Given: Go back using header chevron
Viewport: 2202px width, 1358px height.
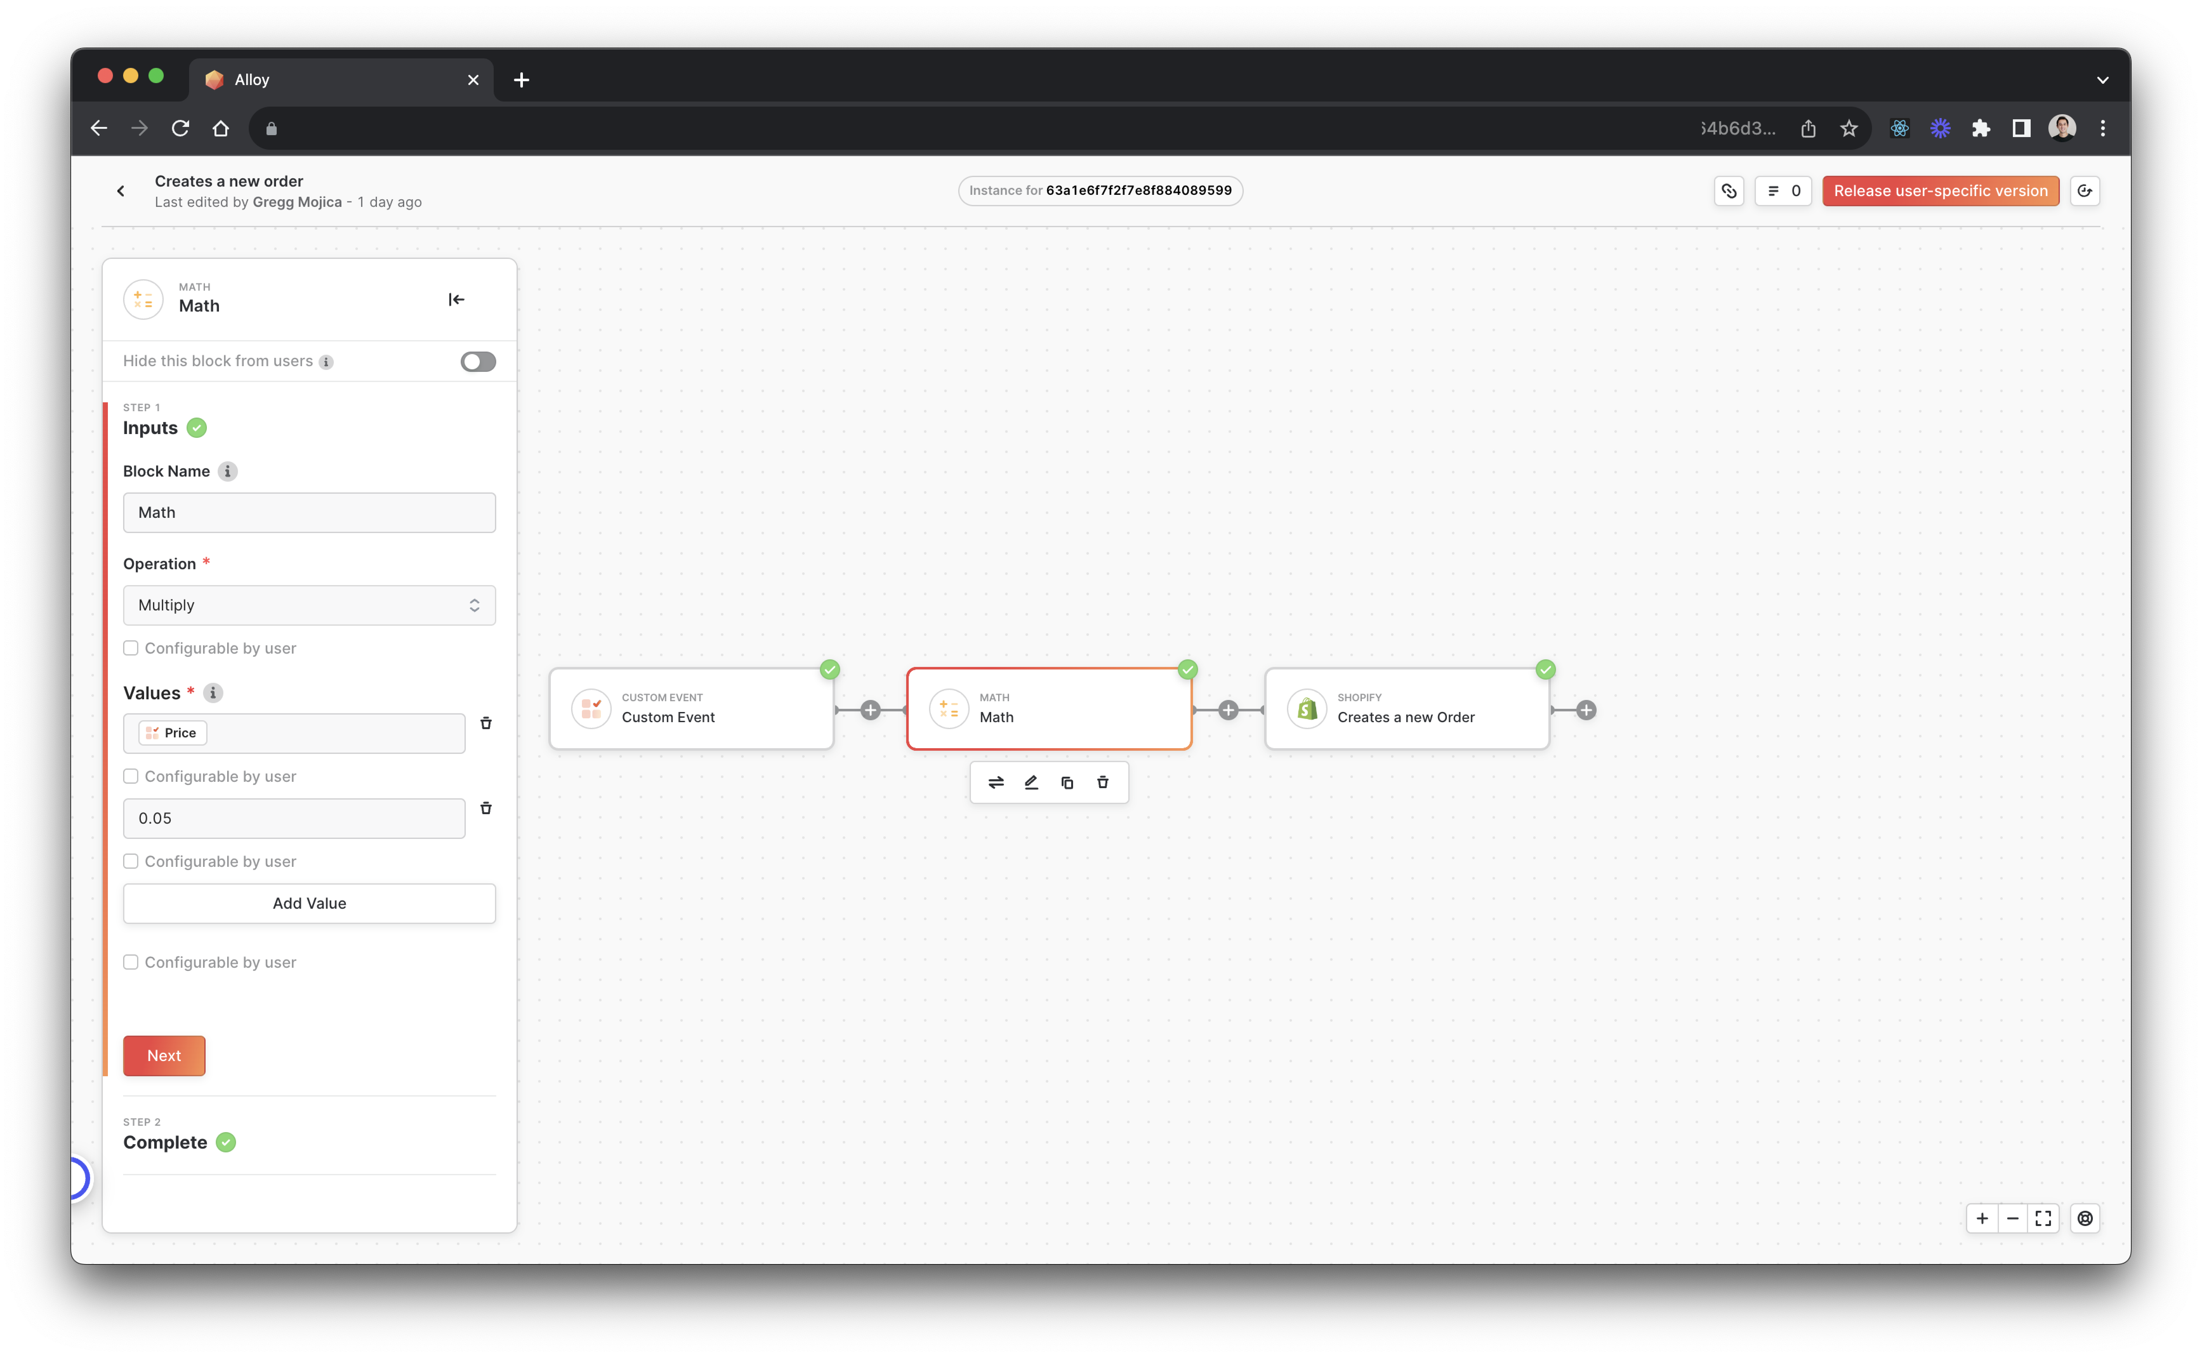Looking at the screenshot, I should (120, 191).
